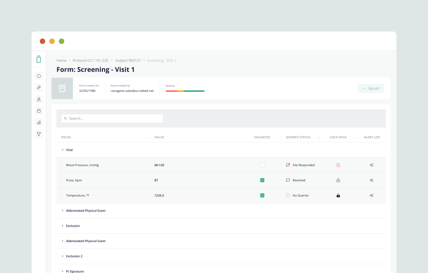Click the Temperature value 1226.5

159,195
